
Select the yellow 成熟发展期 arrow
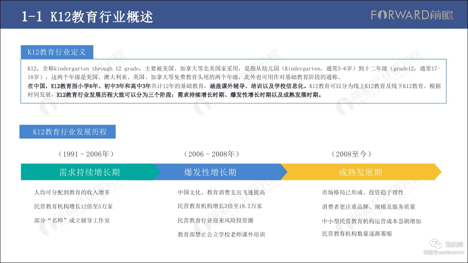click(x=360, y=172)
